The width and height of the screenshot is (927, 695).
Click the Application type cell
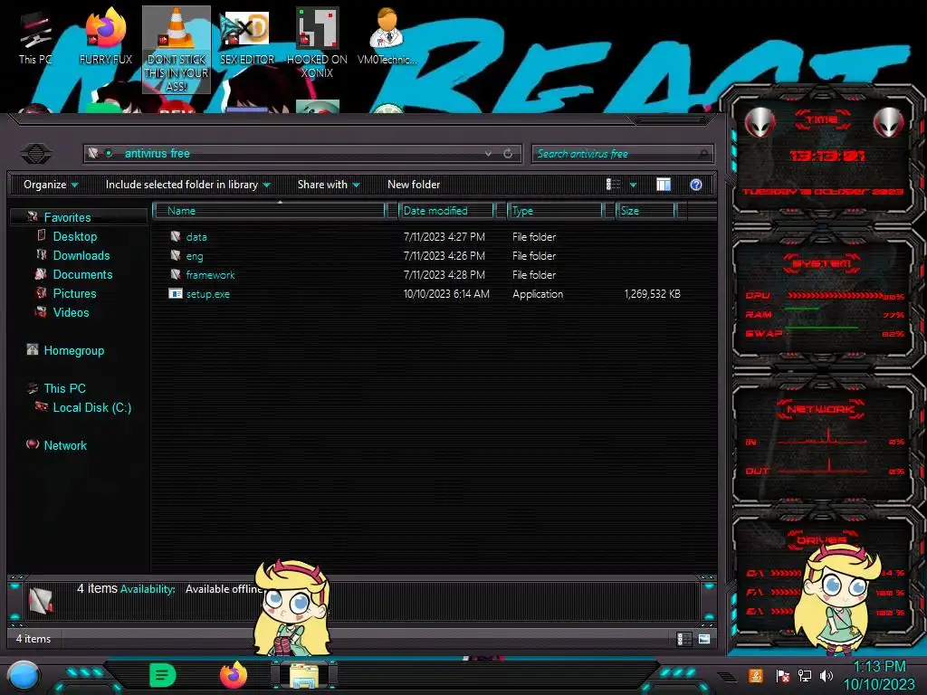tap(538, 294)
